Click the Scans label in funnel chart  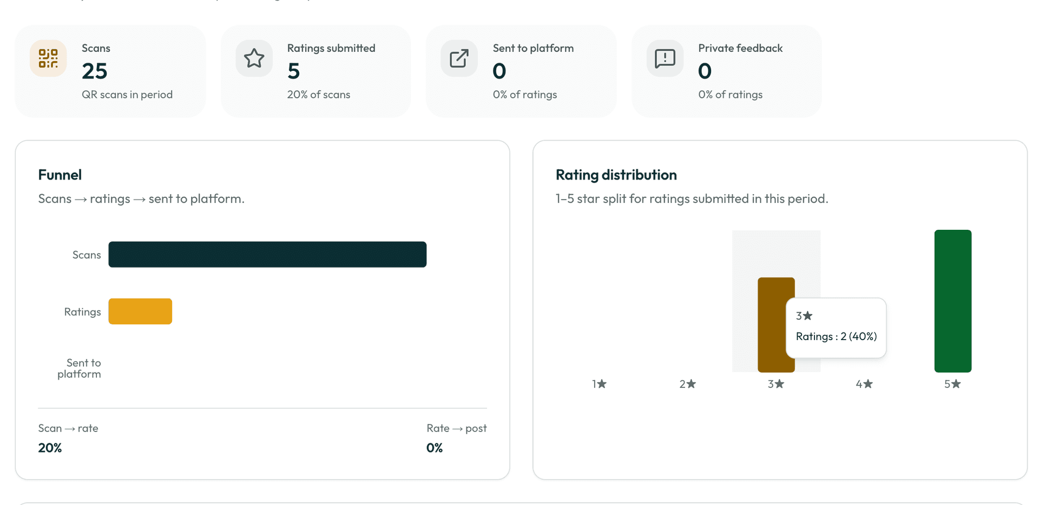[87, 255]
